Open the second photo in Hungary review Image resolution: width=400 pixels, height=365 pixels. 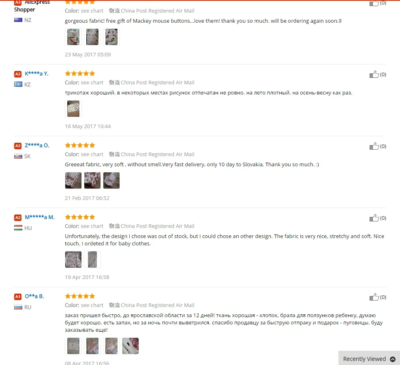click(92, 260)
